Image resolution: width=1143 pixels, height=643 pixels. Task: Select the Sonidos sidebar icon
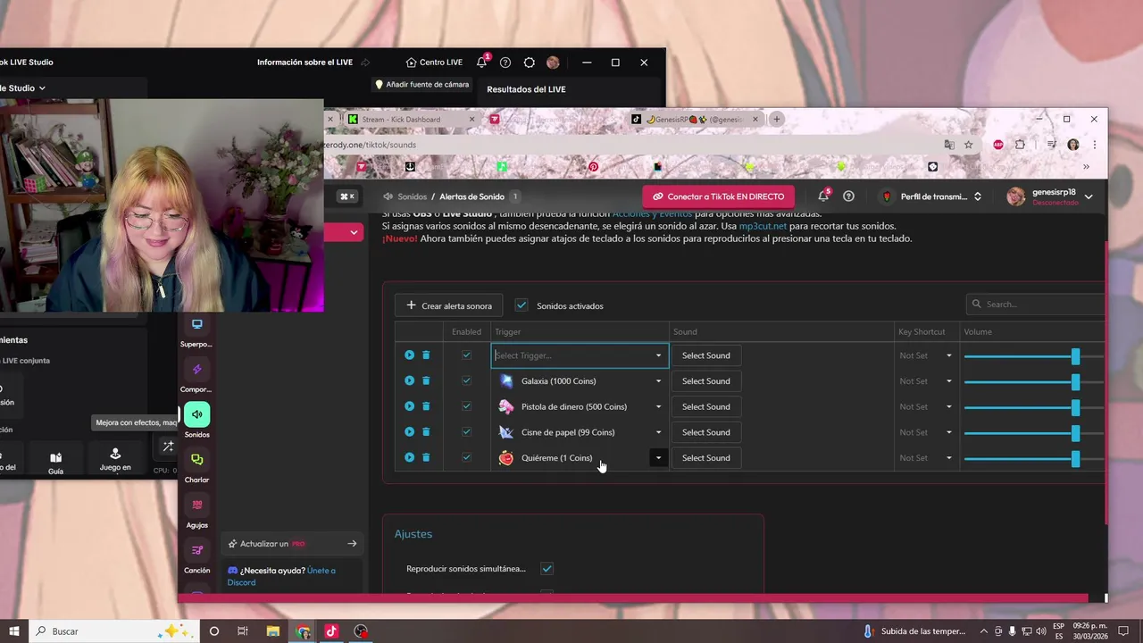197,414
